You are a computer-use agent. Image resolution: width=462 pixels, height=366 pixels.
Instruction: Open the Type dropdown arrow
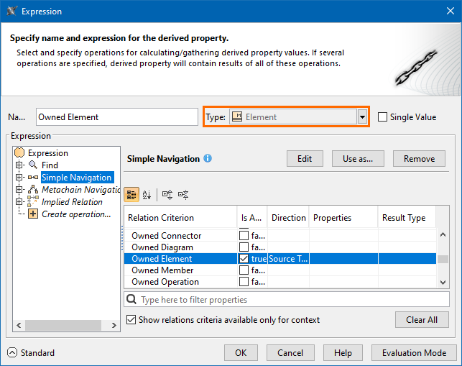click(x=363, y=117)
